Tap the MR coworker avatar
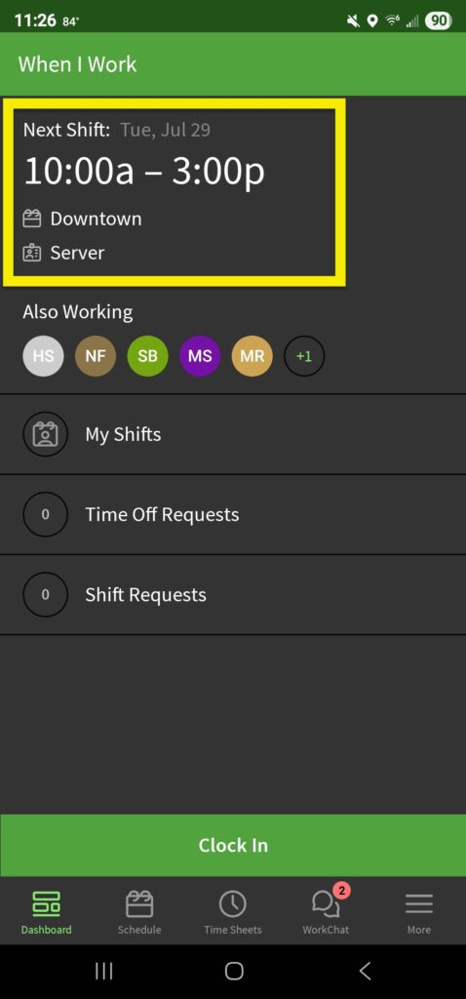 point(252,355)
